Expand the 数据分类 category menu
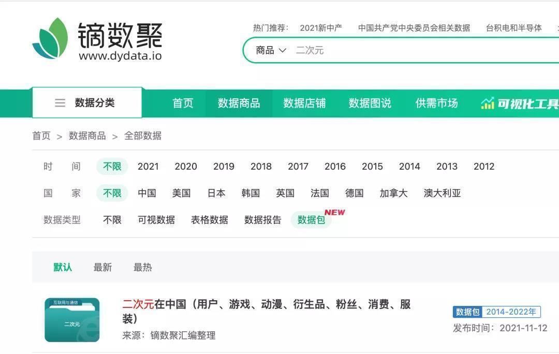The height and width of the screenshot is (354, 559). (94, 103)
